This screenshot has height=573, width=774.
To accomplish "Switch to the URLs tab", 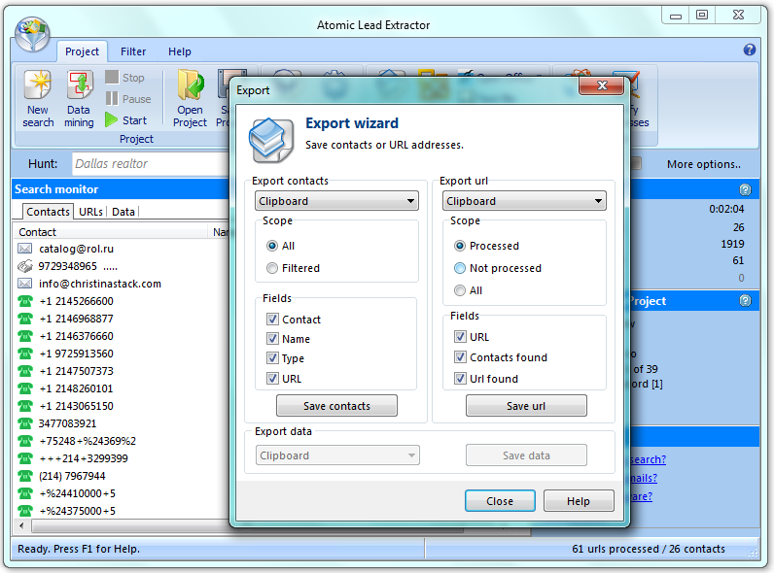I will tap(90, 211).
